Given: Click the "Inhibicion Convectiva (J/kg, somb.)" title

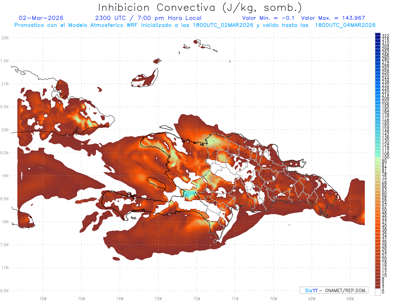Looking at the screenshot, I should [x=200, y=8].
